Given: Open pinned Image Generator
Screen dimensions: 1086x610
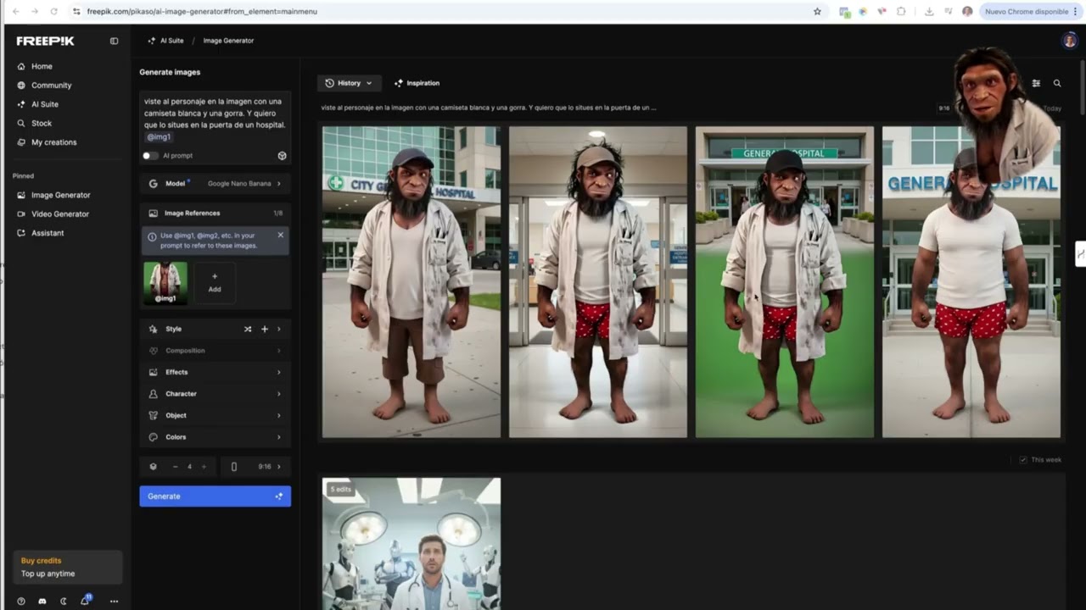Looking at the screenshot, I should (60, 195).
